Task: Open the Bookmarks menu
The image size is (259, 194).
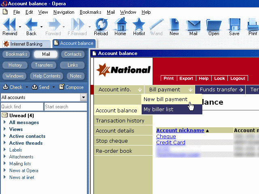Action: (91, 12)
